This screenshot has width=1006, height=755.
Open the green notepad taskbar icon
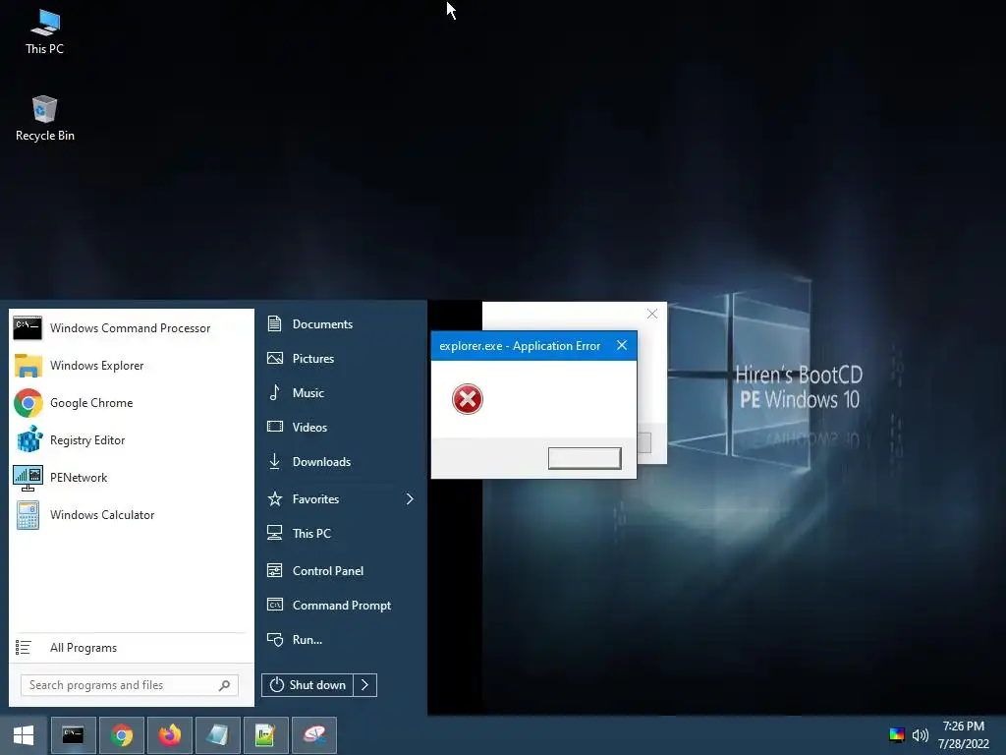click(x=265, y=735)
